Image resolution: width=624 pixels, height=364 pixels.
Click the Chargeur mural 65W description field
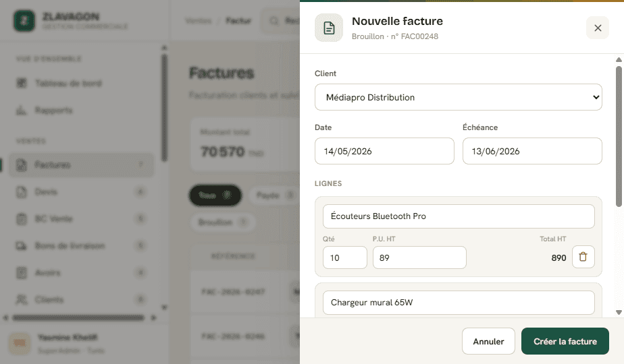point(459,303)
